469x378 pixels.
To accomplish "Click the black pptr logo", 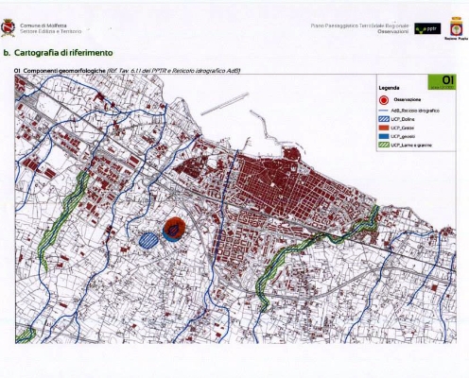I will (427, 28).
